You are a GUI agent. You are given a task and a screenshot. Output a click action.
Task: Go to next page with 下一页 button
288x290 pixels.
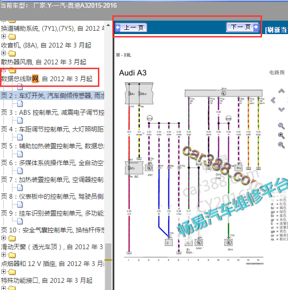[242, 27]
